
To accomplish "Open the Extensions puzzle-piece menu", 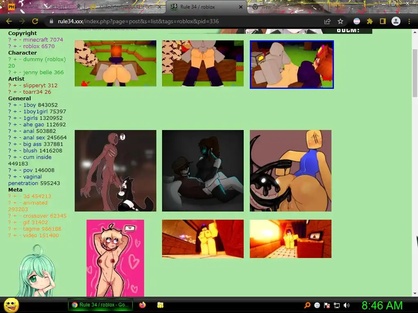I will pyautogui.click(x=369, y=21).
